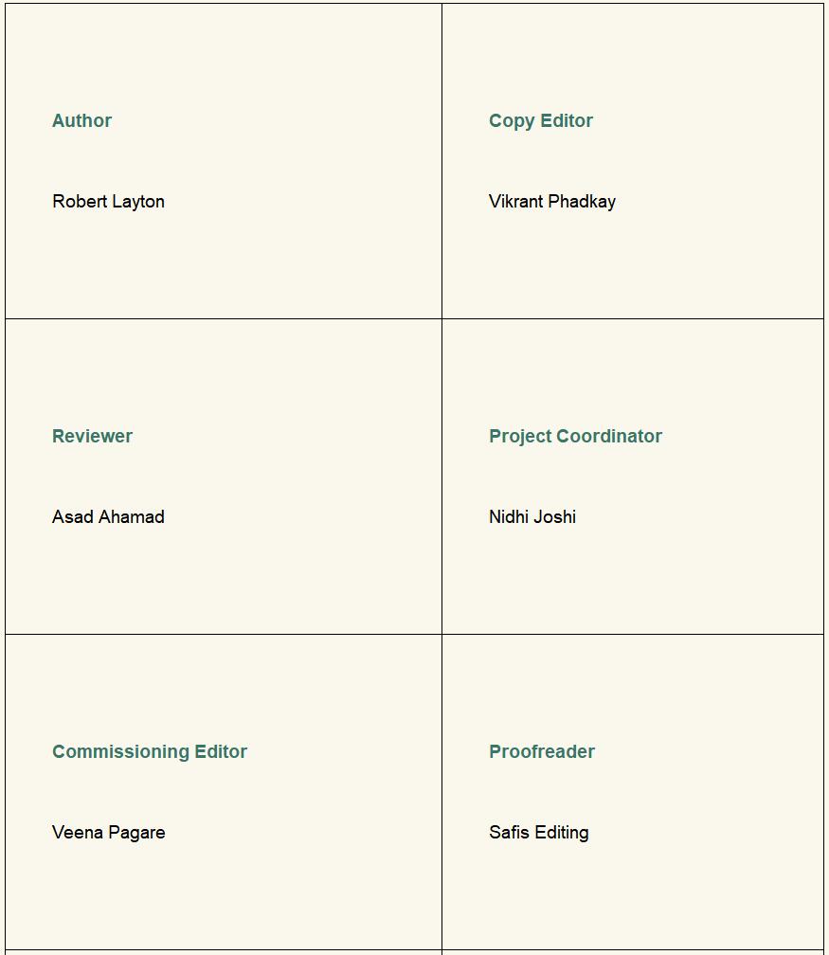
Task: Click the surname Phadkay
Action: (x=582, y=201)
